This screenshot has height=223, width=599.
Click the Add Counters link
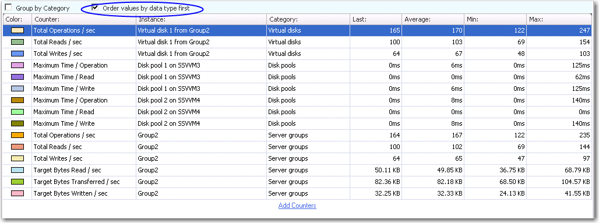pos(297,206)
